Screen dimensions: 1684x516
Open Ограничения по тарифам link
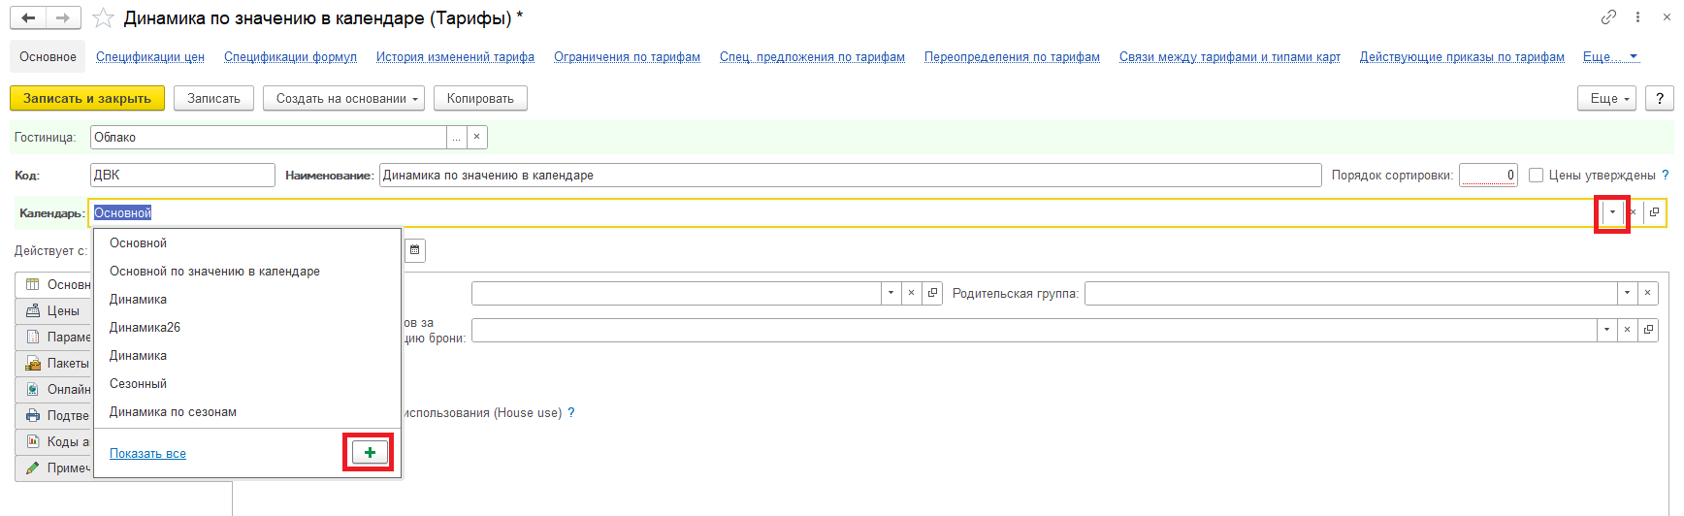coord(627,57)
